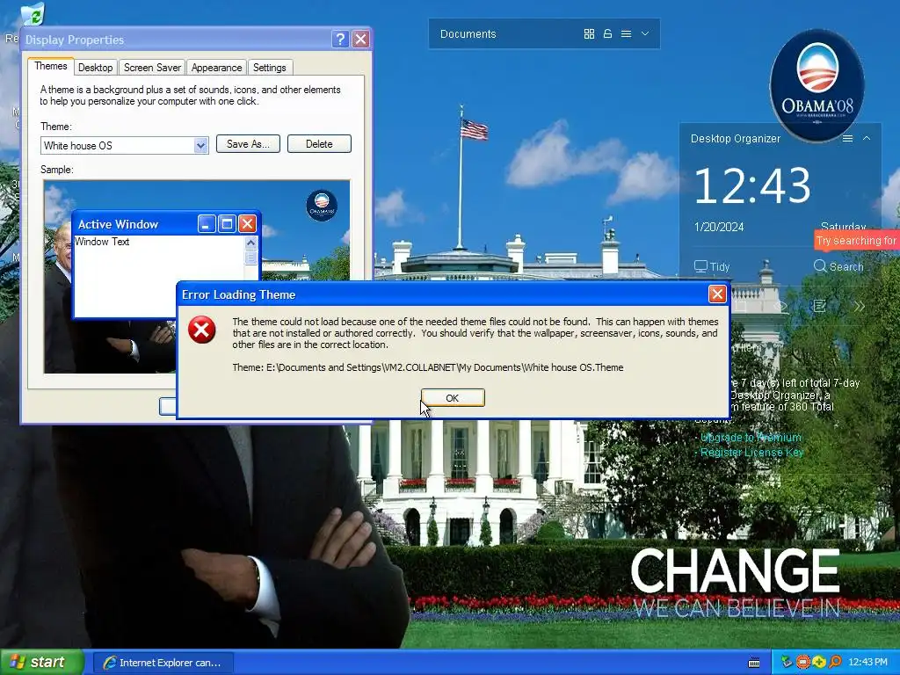This screenshot has height=675, width=900.
Task: Click the Upgrade to Premium link
Action: click(x=751, y=438)
